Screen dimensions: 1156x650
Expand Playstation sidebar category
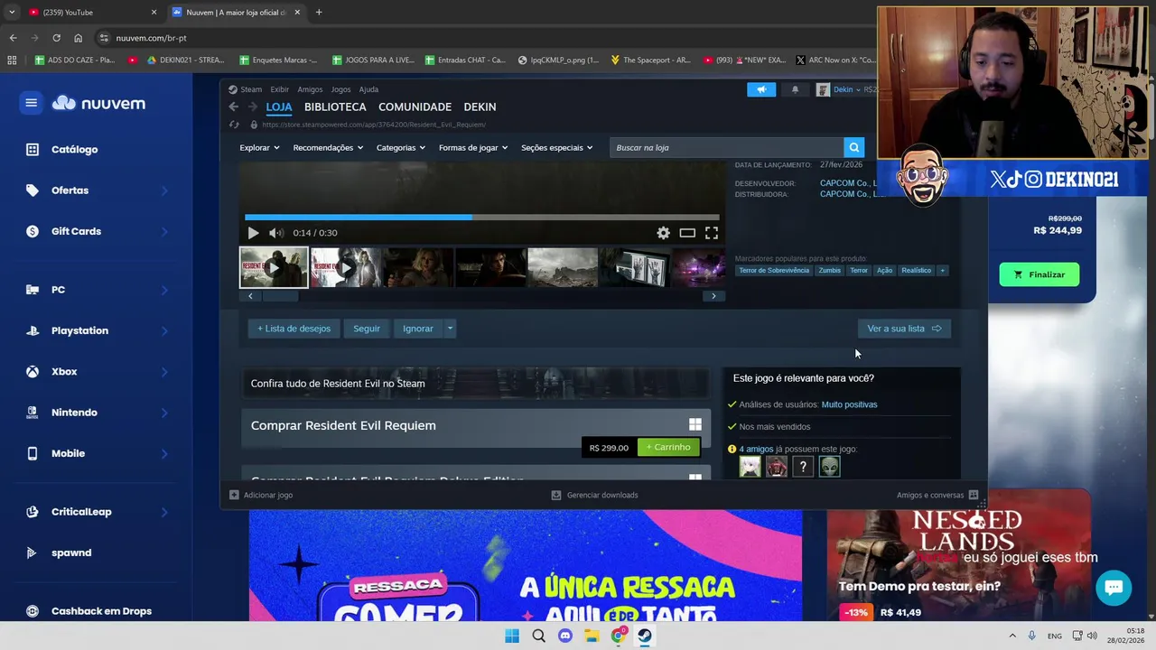[x=164, y=330]
